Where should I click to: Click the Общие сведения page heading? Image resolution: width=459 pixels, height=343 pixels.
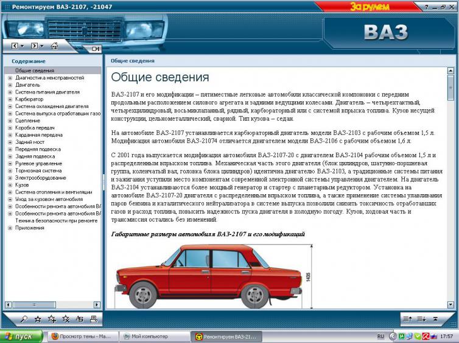160,77
